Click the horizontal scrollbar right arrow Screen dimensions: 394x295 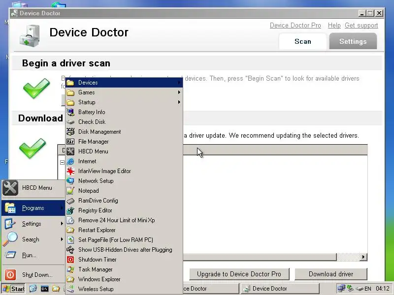[x=363, y=257]
